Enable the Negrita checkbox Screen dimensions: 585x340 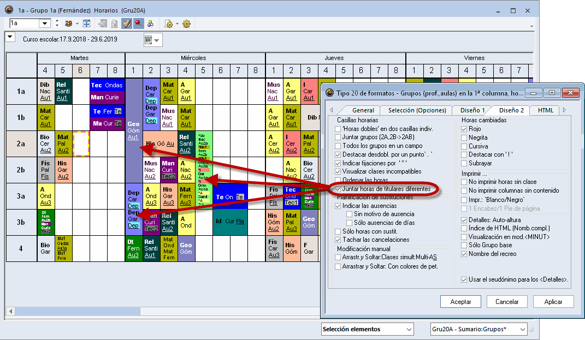tap(464, 138)
